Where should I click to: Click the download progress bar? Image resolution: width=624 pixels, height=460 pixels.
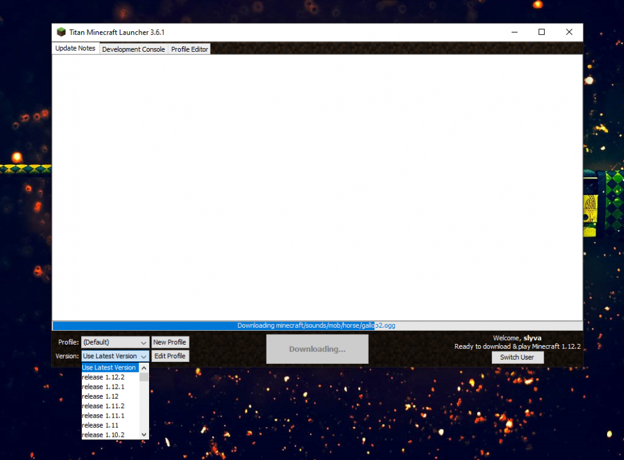pyautogui.click(x=317, y=326)
